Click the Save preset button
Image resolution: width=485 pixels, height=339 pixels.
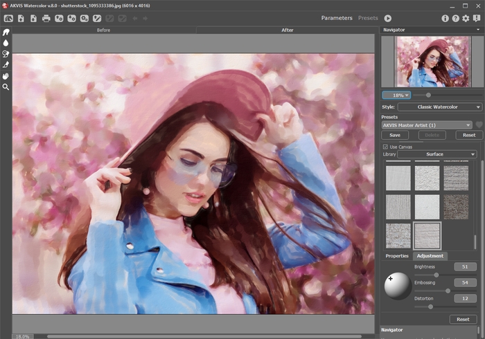point(395,135)
